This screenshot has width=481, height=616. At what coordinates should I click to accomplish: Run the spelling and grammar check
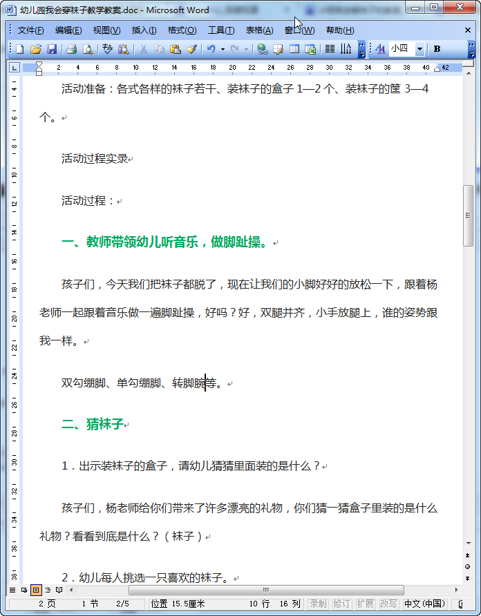coord(107,49)
